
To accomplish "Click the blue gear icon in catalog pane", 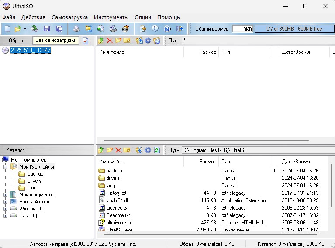I will click(148, 150).
